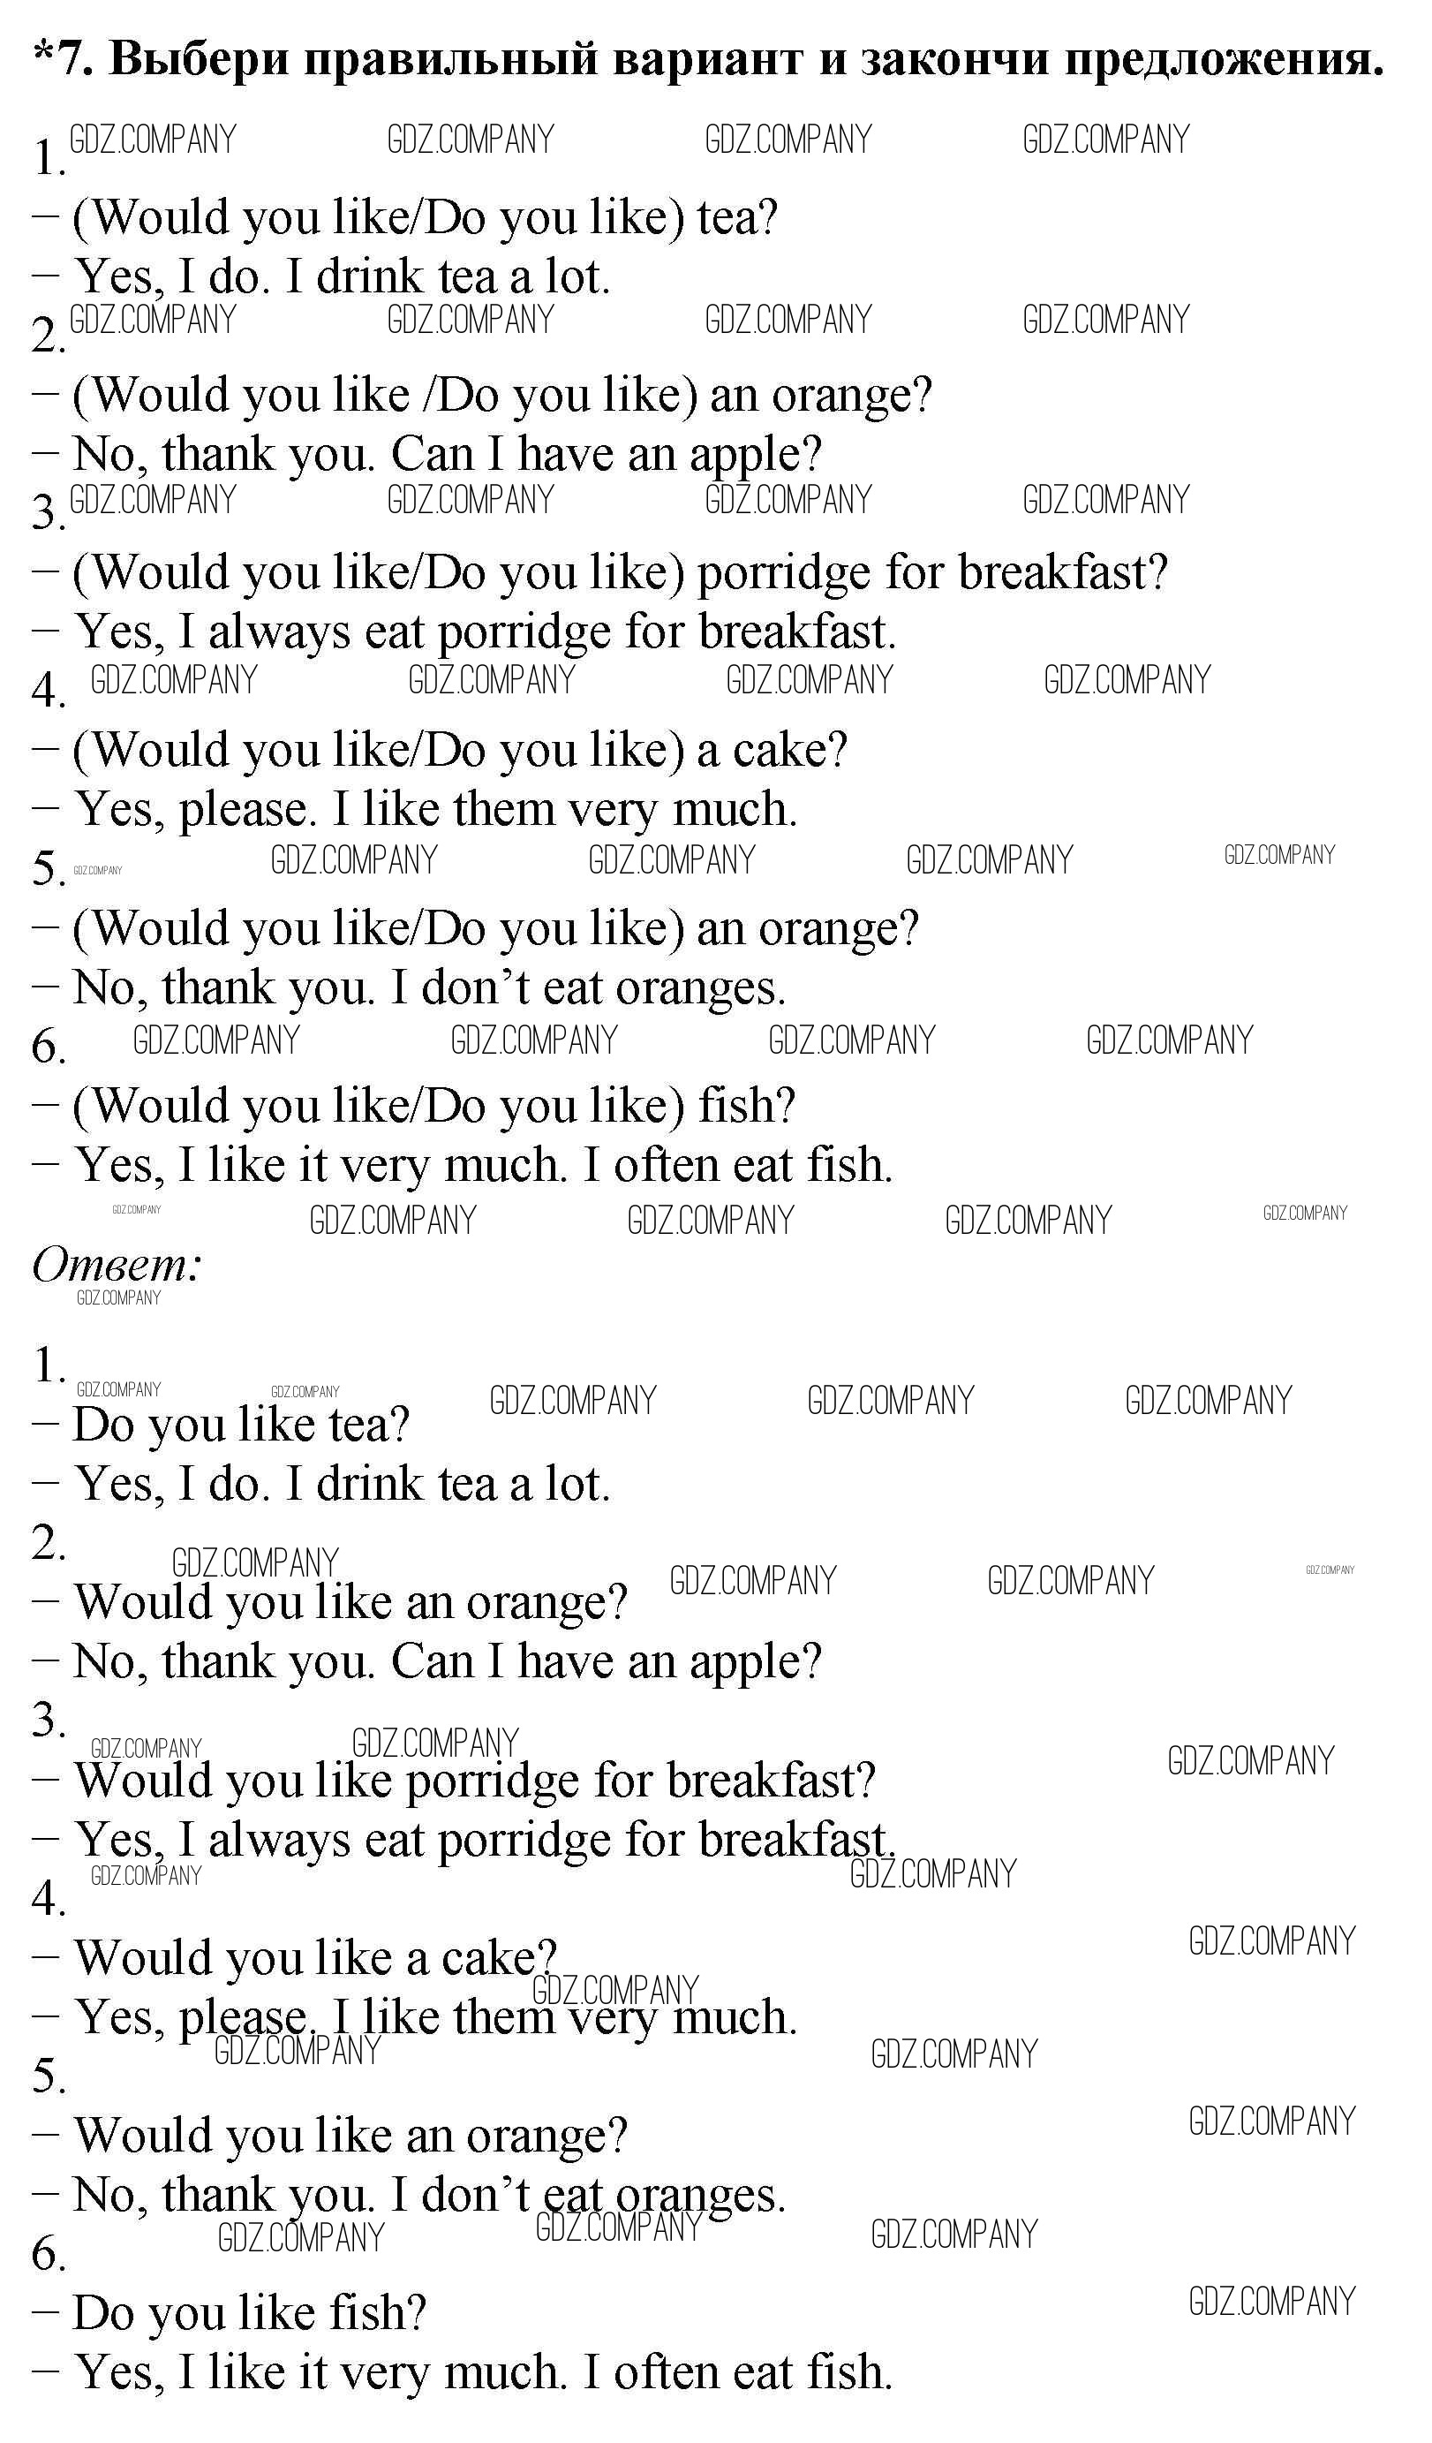1432x2443 pixels.
Task: Click the answer line "Do you like tea?"
Action: tap(240, 1426)
